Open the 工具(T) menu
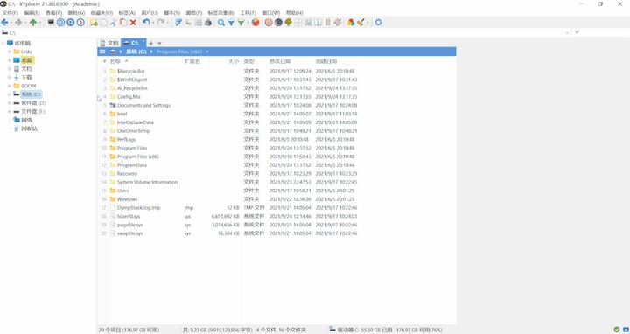The image size is (630, 334). [248, 13]
